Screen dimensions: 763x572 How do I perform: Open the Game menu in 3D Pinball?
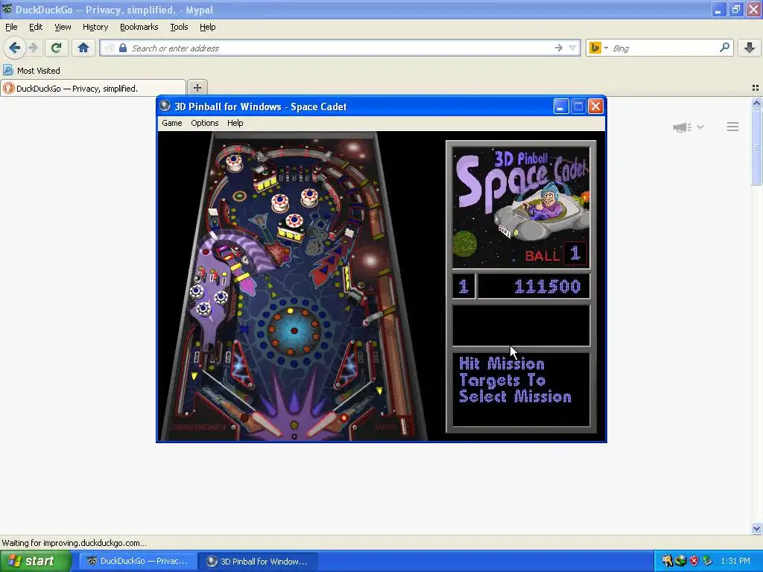click(172, 123)
